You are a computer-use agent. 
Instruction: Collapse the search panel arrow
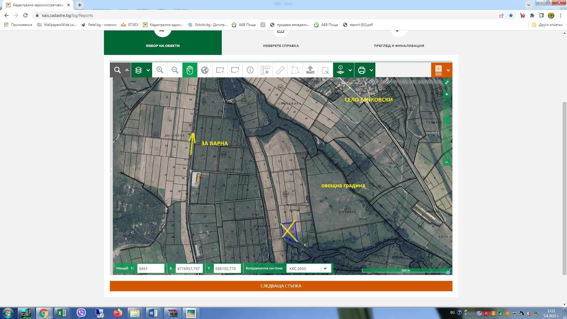click(x=127, y=70)
